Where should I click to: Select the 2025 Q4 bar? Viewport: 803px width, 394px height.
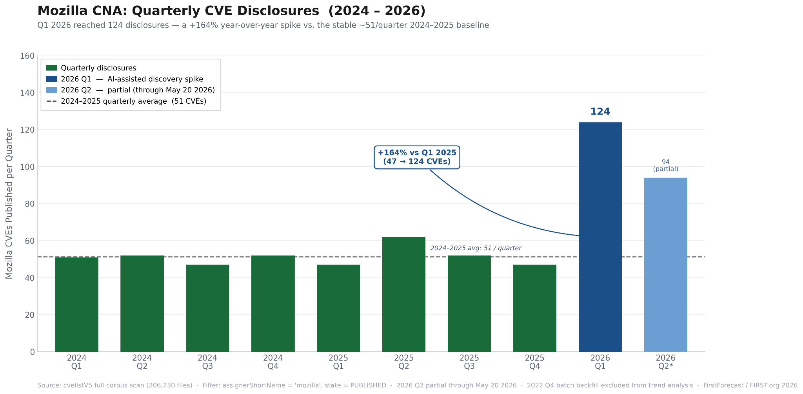[535, 308]
